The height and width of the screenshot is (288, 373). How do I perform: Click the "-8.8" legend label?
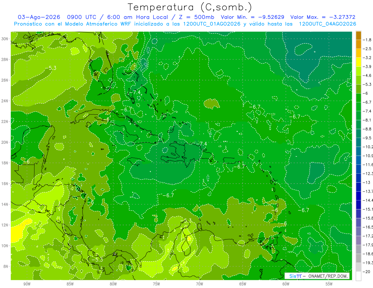(x=367, y=129)
